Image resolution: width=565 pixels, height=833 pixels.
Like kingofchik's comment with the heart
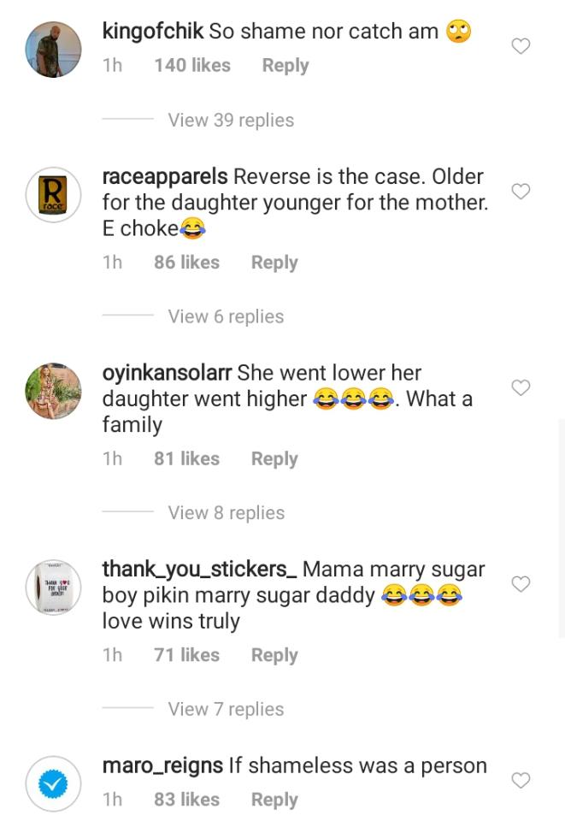[x=521, y=46]
